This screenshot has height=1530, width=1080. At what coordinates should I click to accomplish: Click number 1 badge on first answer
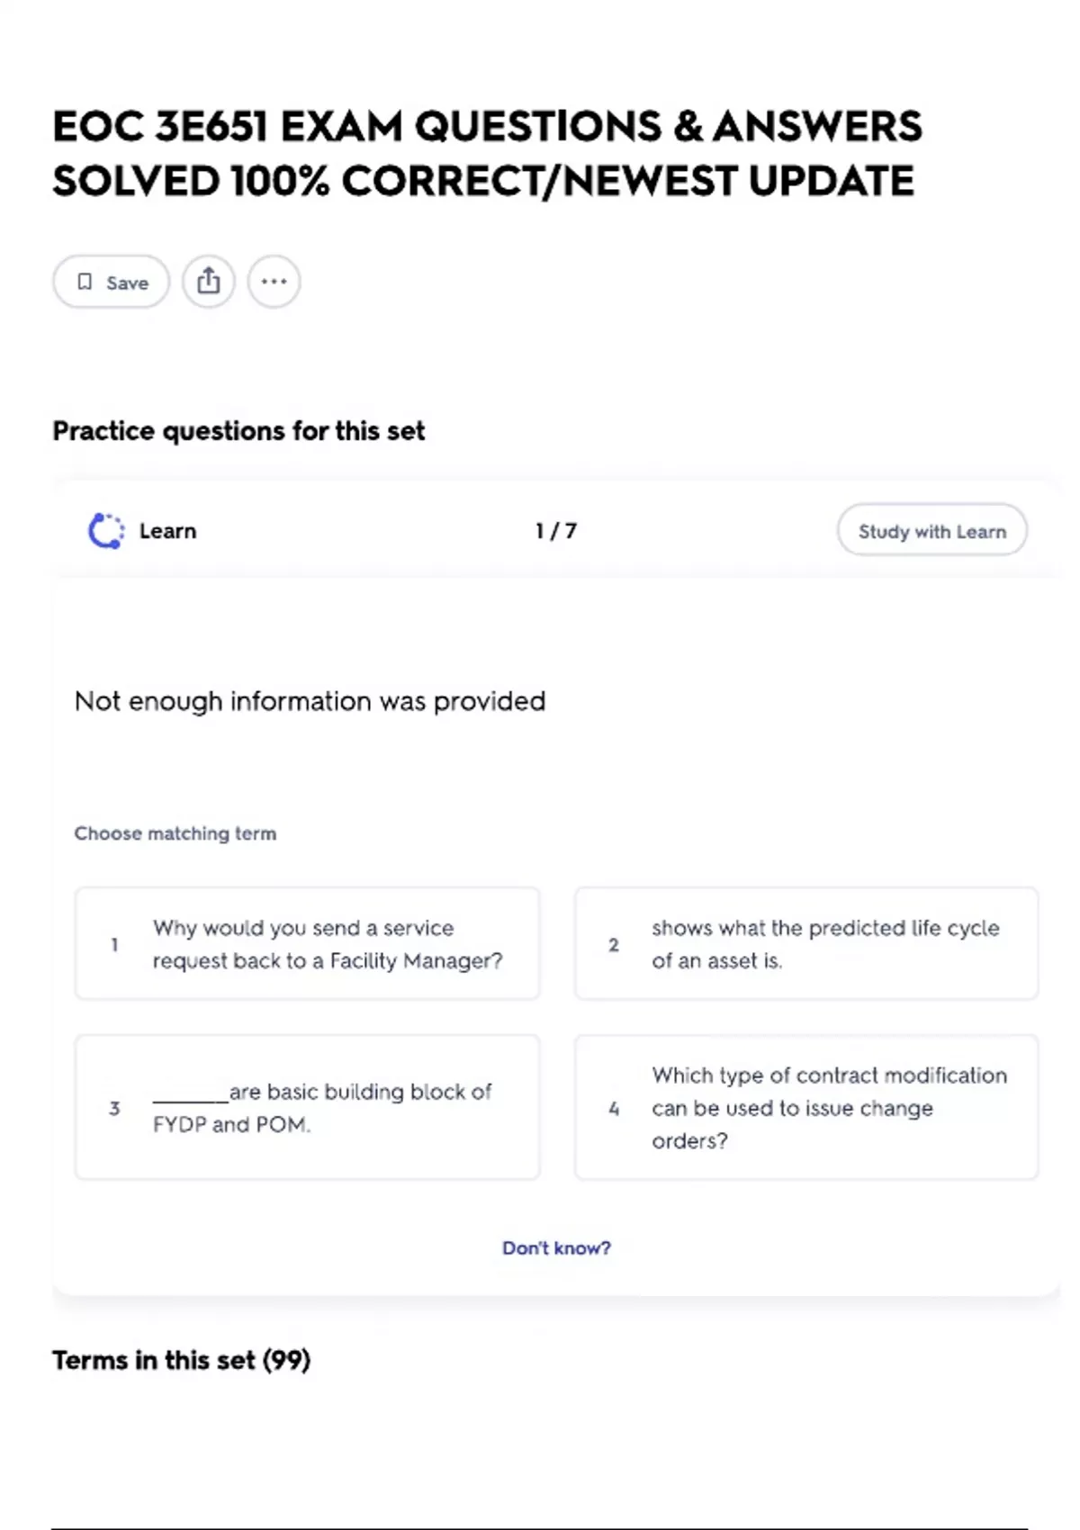click(114, 945)
